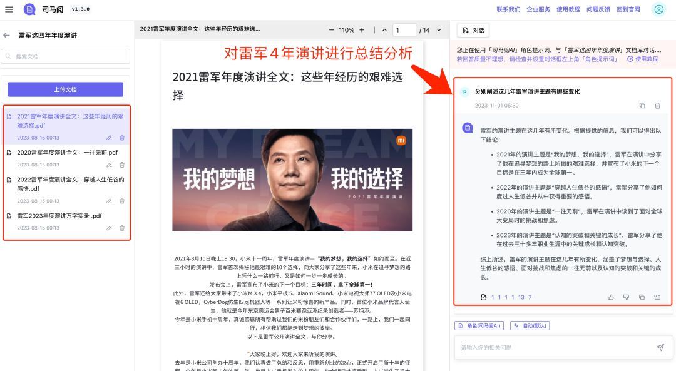This screenshot has height=371, width=676.
Task: Select 2022雷军年度演讲全文 pdf document
Action: pos(70,184)
